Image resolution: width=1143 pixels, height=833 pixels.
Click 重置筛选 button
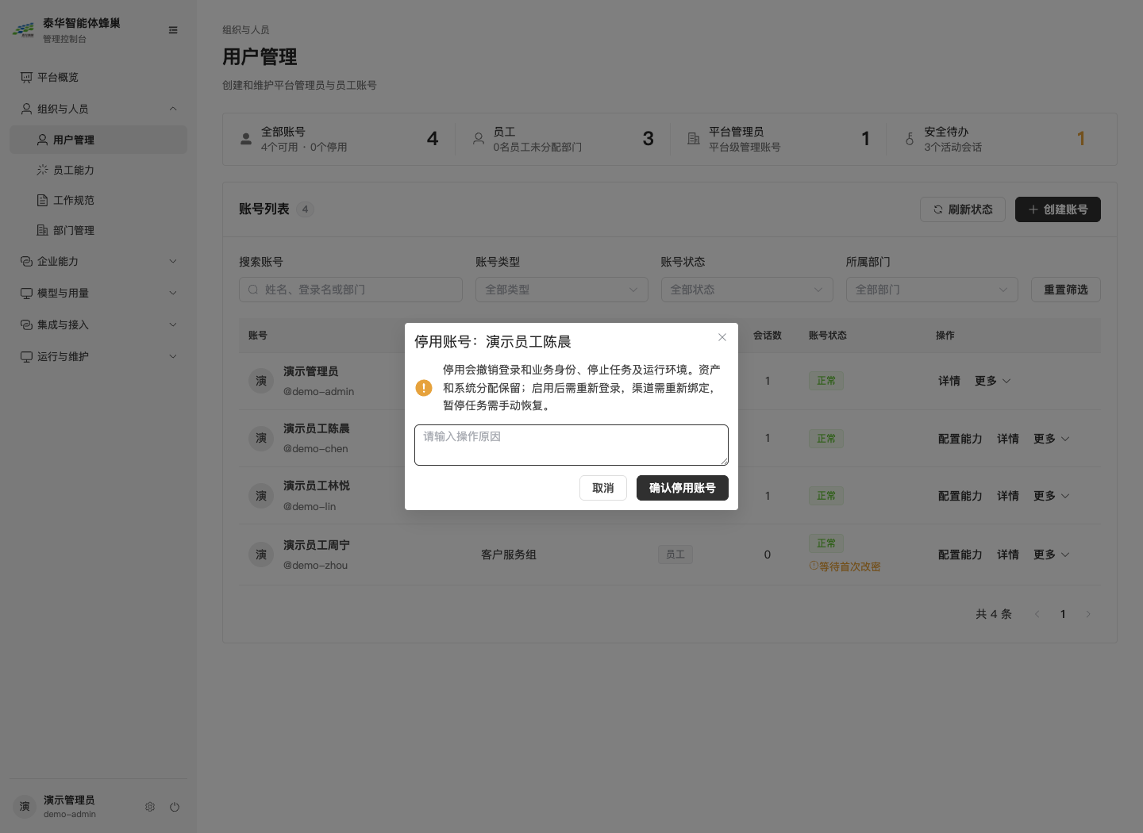pyautogui.click(x=1066, y=290)
